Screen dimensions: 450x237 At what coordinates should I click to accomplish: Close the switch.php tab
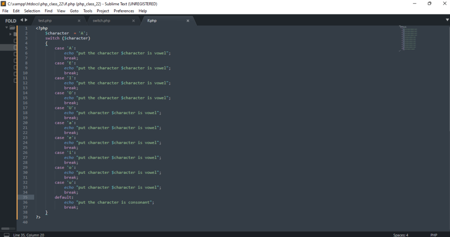click(134, 21)
